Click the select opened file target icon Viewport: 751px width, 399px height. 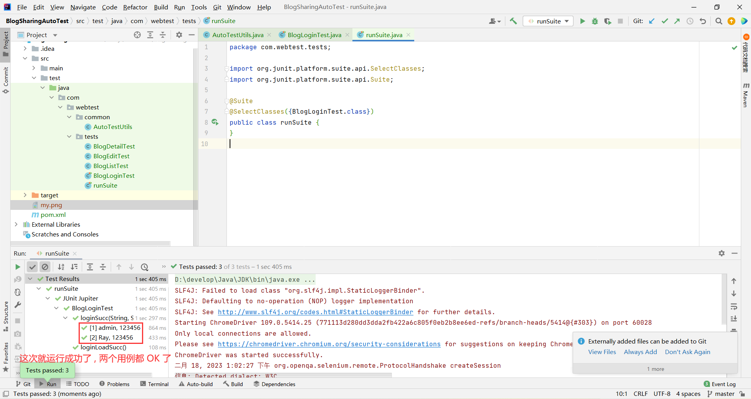point(137,35)
